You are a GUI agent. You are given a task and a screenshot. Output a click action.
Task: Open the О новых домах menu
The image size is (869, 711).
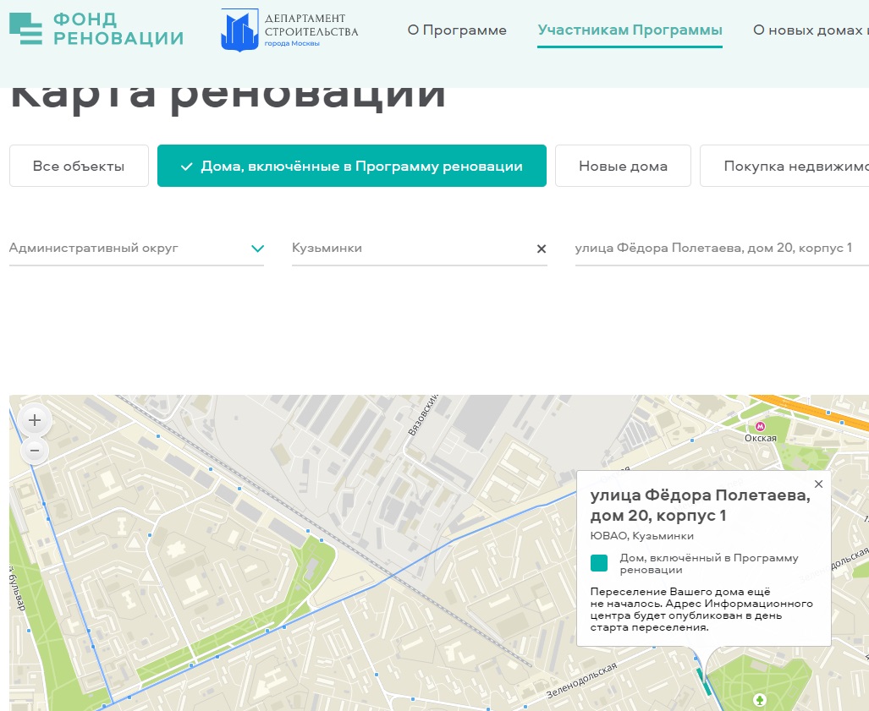tap(811, 30)
